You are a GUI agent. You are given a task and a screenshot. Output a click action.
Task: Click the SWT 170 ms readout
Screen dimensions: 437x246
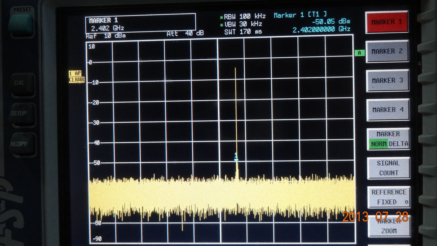pos(243,32)
